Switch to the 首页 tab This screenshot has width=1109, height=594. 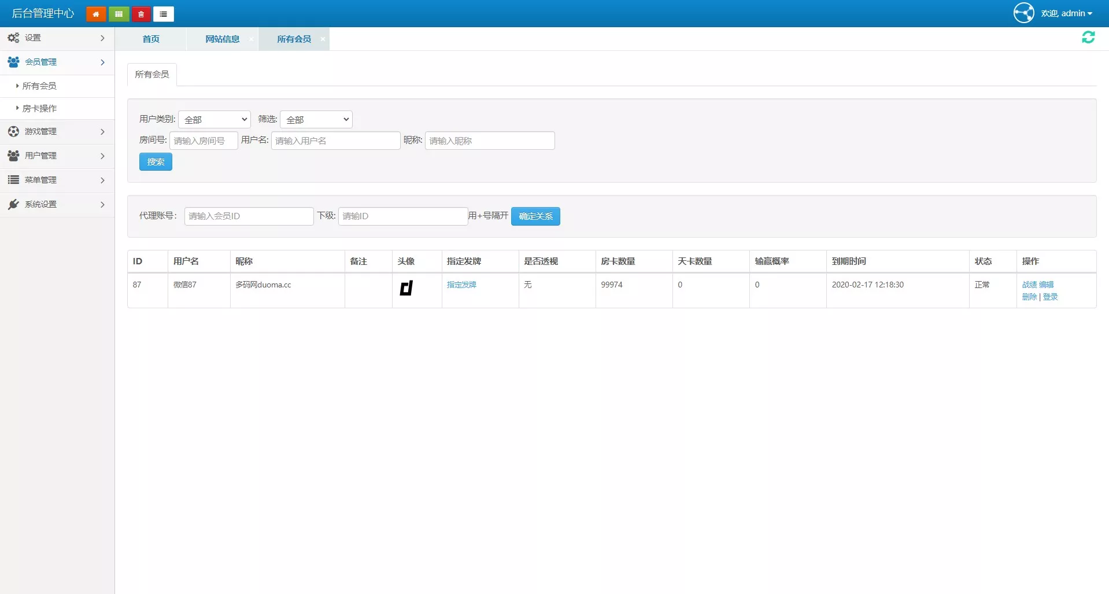coord(151,39)
